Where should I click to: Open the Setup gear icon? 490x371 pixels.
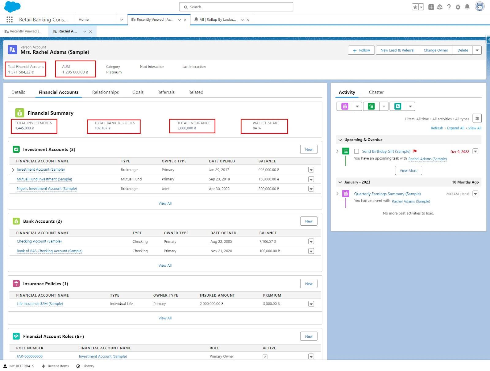458,7
